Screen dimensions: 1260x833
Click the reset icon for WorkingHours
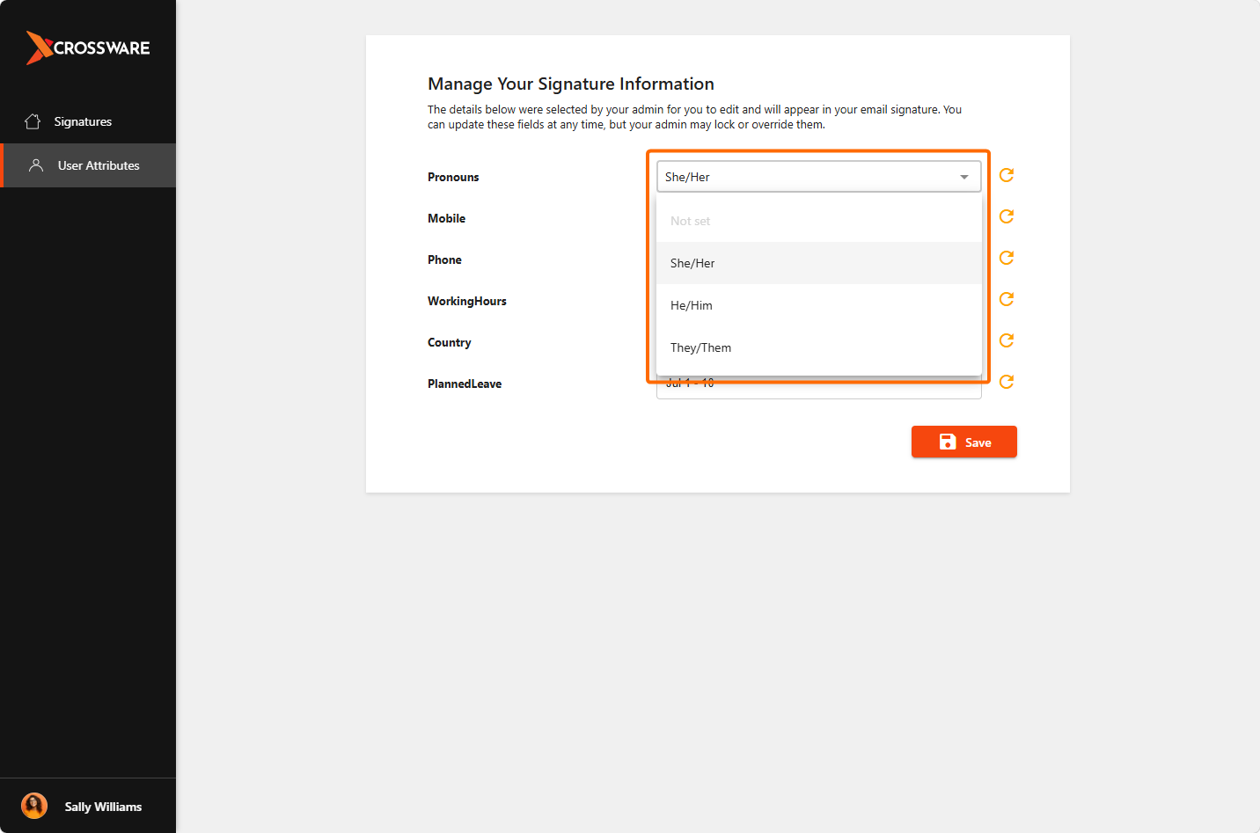(1007, 299)
